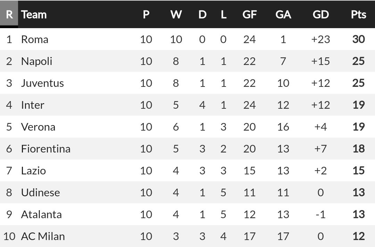Image resolution: width=375 pixels, height=247 pixels.
Task: Select the Udinese row name
Action: (40, 192)
